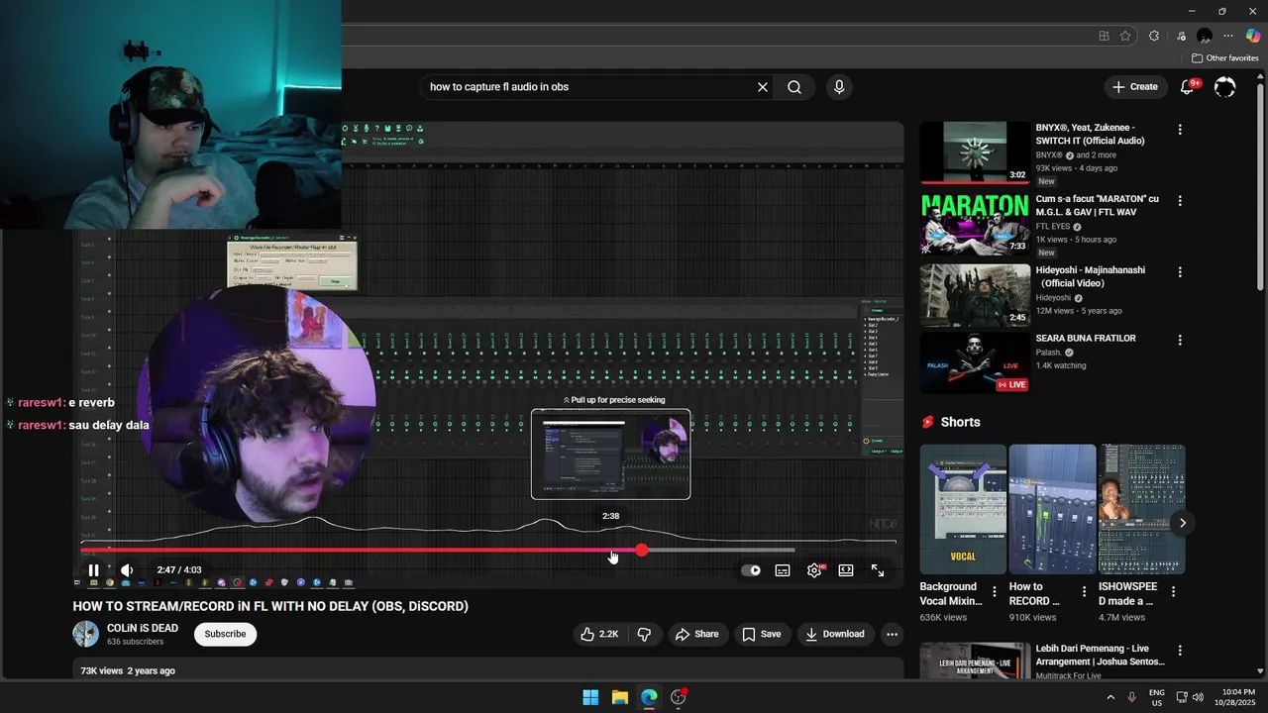Open the Background Vocal Mixing short
The width and height of the screenshot is (1268, 713).
[963, 509]
